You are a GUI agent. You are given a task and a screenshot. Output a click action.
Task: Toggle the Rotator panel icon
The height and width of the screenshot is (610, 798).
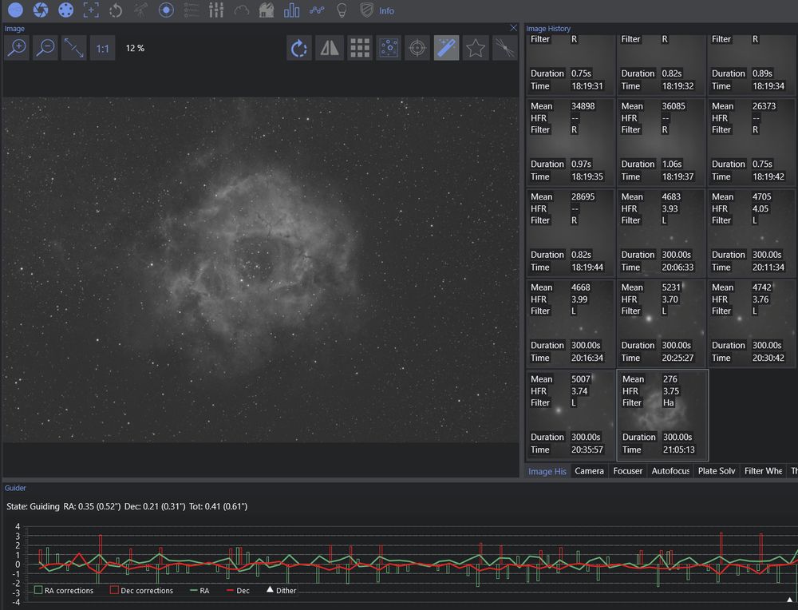coord(116,10)
